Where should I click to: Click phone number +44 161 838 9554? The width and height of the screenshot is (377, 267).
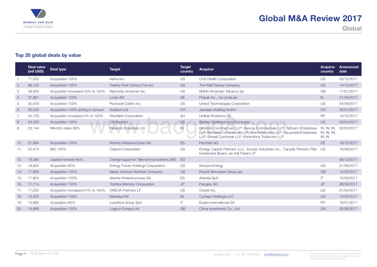[247, 254]
